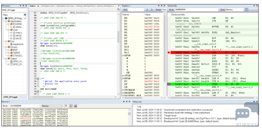Switch to the startup_stm32g474xx.s tab

coord(86,6)
